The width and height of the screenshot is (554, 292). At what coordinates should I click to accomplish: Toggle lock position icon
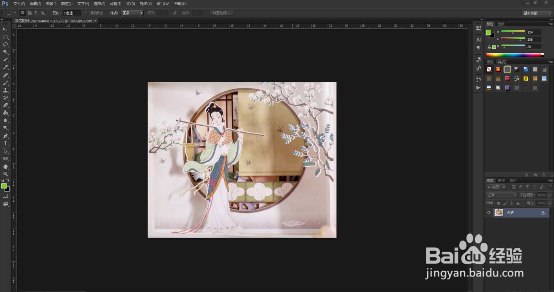click(511, 203)
